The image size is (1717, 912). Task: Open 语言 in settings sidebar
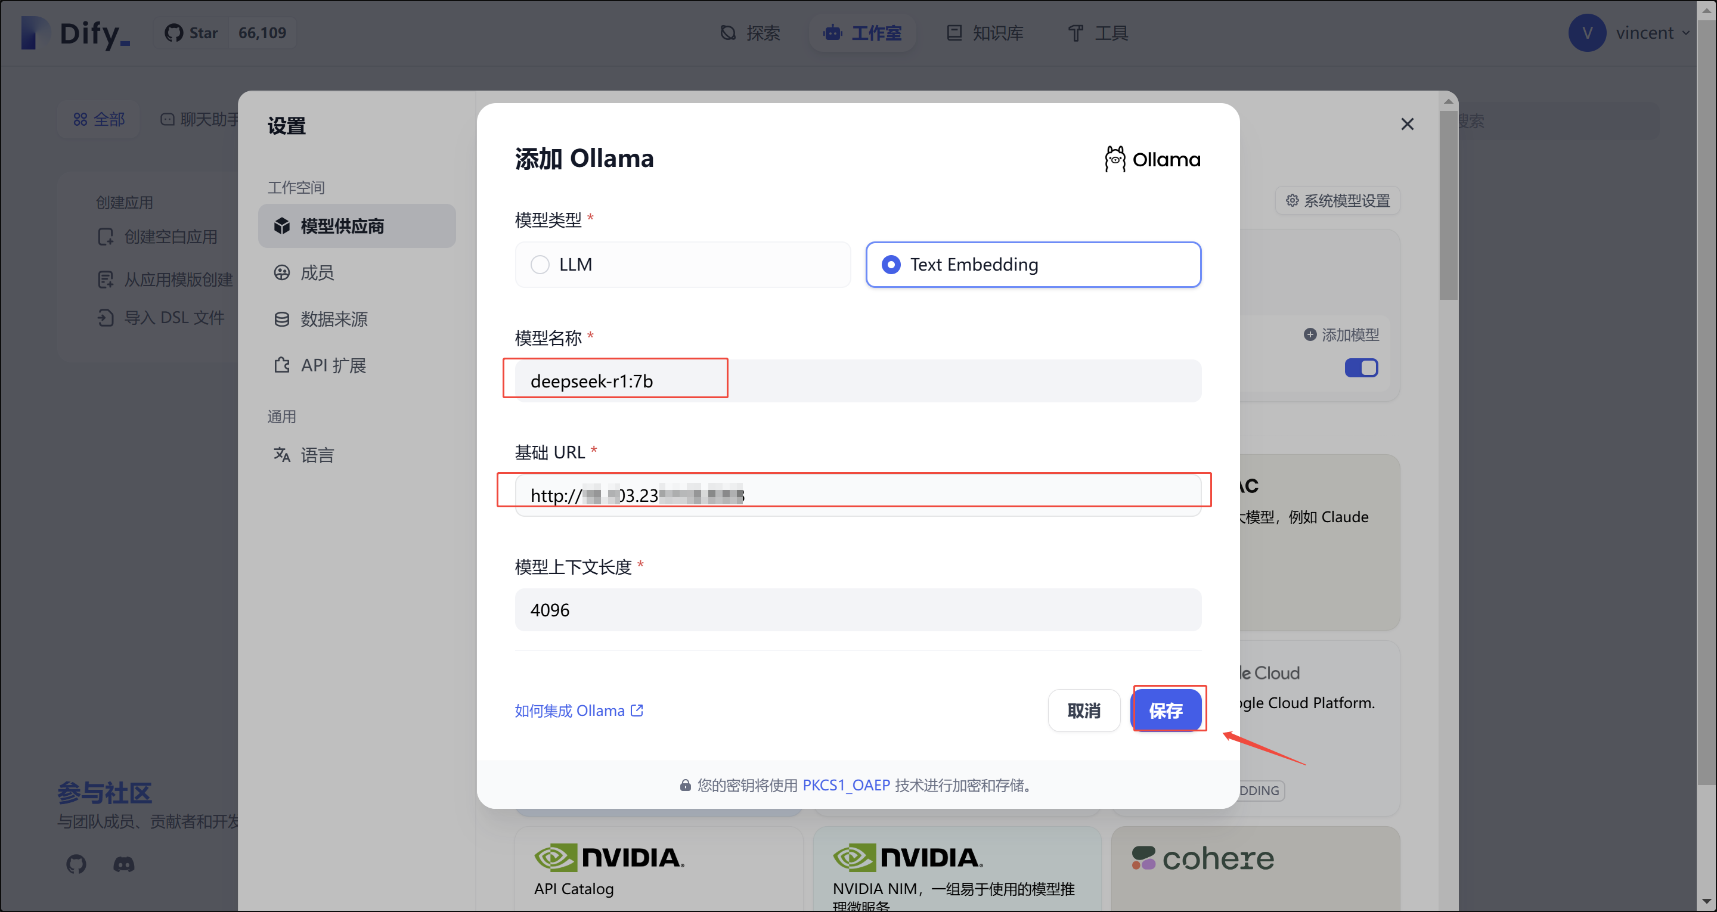click(357, 455)
